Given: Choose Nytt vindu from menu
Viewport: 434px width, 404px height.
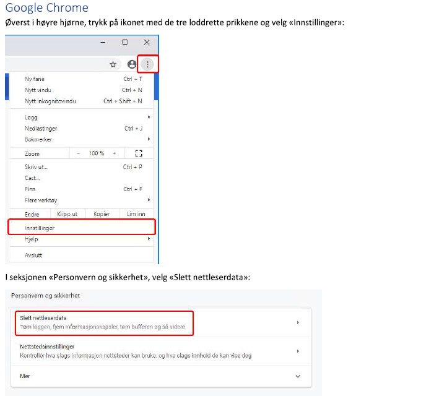Looking at the screenshot, I should tap(81, 90).
